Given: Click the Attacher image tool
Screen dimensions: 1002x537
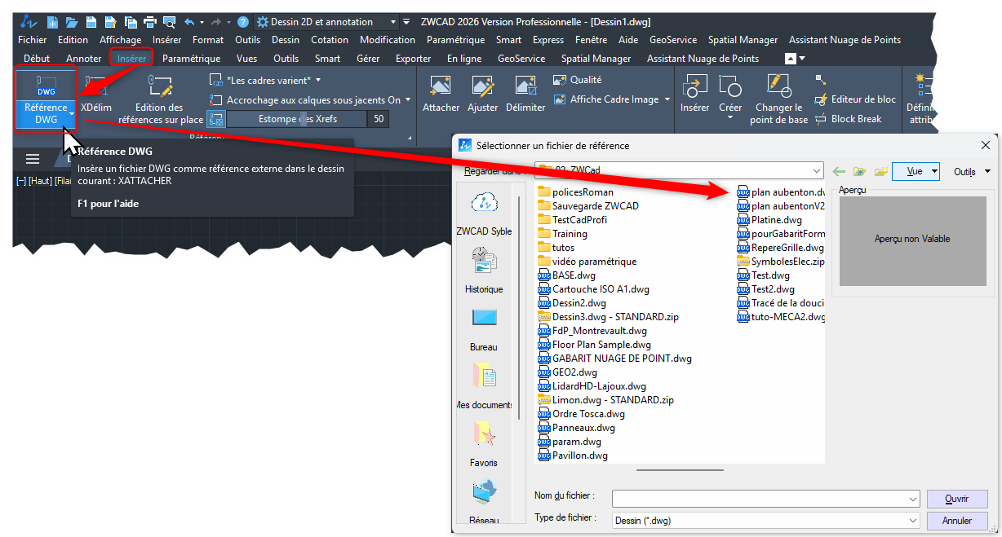Looking at the screenshot, I should (441, 95).
